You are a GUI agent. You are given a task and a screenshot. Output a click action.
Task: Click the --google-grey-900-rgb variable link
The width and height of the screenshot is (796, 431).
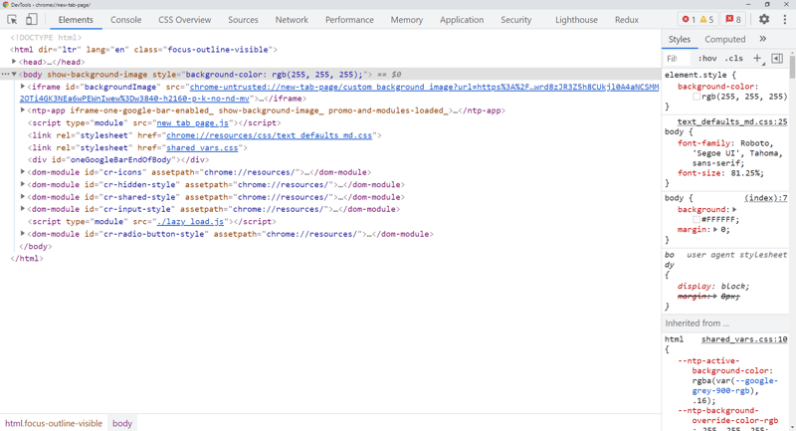coord(734,386)
